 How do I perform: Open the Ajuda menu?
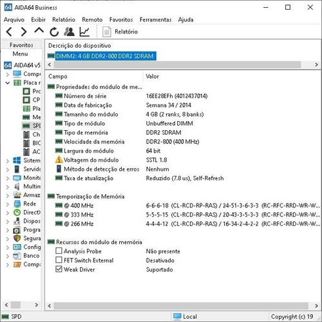185,20
